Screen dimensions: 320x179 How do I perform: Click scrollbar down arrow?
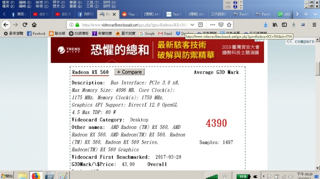tap(317, 168)
